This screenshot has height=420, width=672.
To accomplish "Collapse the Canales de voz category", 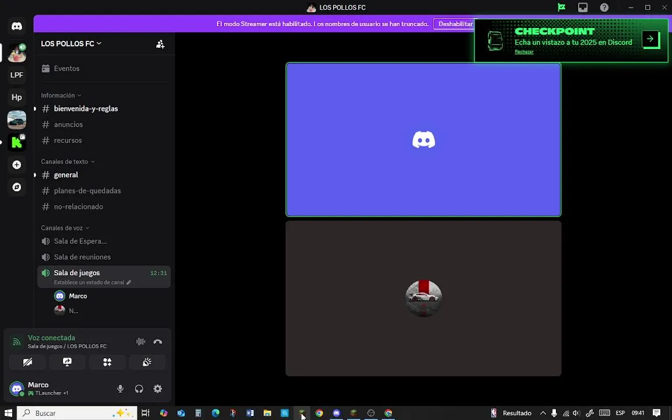I will [65, 228].
